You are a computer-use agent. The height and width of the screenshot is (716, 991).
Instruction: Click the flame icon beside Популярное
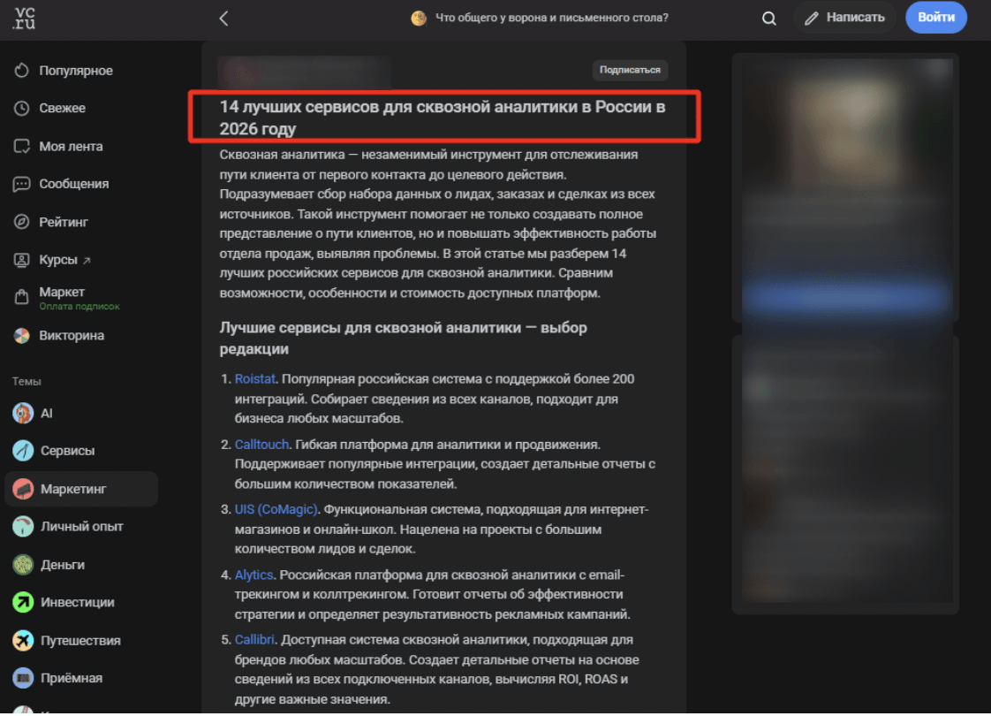tap(21, 70)
